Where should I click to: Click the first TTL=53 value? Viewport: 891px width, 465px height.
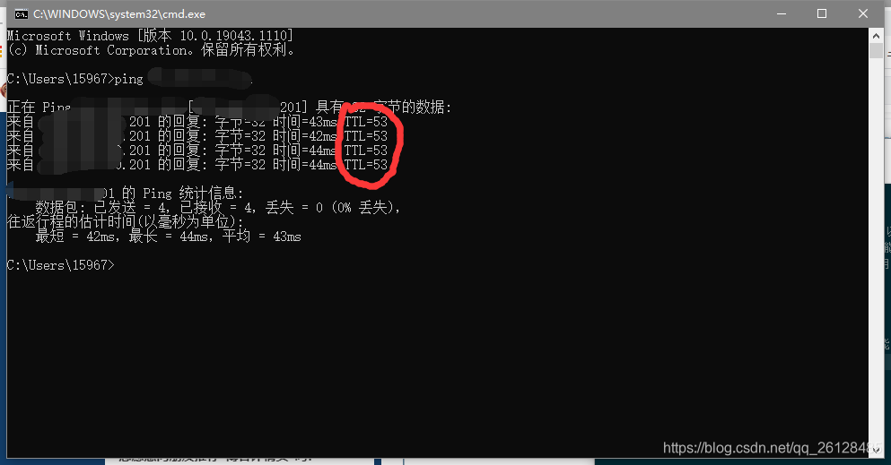click(365, 121)
